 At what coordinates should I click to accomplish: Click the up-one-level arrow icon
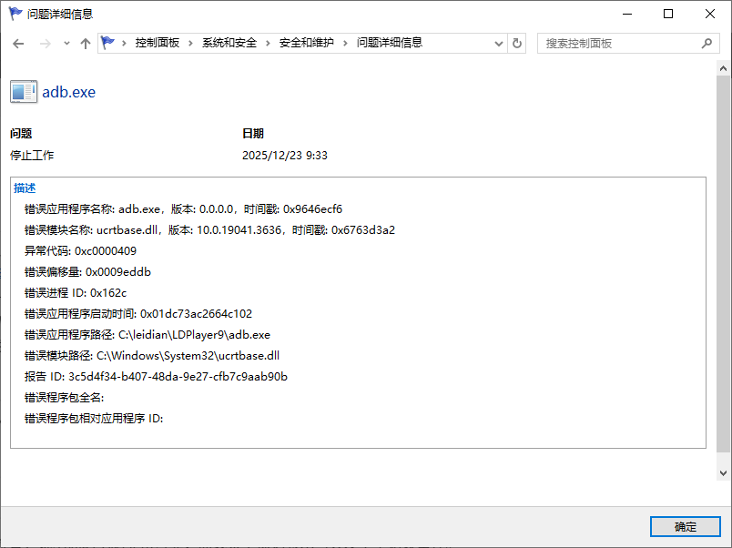pyautogui.click(x=84, y=43)
